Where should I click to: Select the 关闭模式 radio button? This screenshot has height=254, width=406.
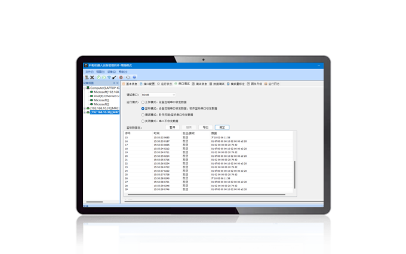(x=143, y=121)
